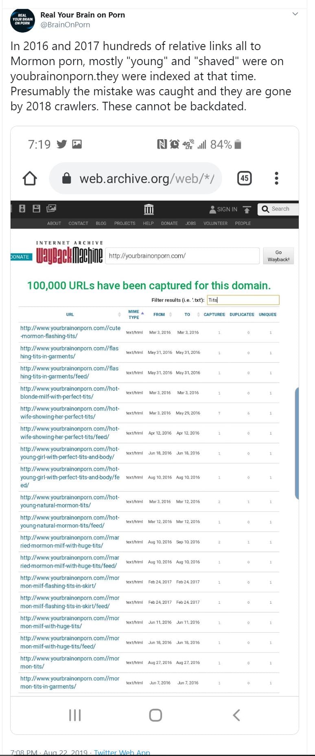Open the PROJECTS menu item
The width and height of the screenshot is (315, 756).
[x=125, y=224]
